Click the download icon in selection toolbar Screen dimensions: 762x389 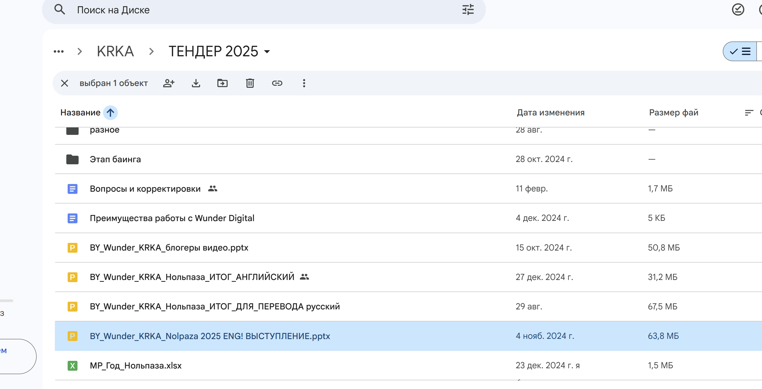pyautogui.click(x=196, y=83)
